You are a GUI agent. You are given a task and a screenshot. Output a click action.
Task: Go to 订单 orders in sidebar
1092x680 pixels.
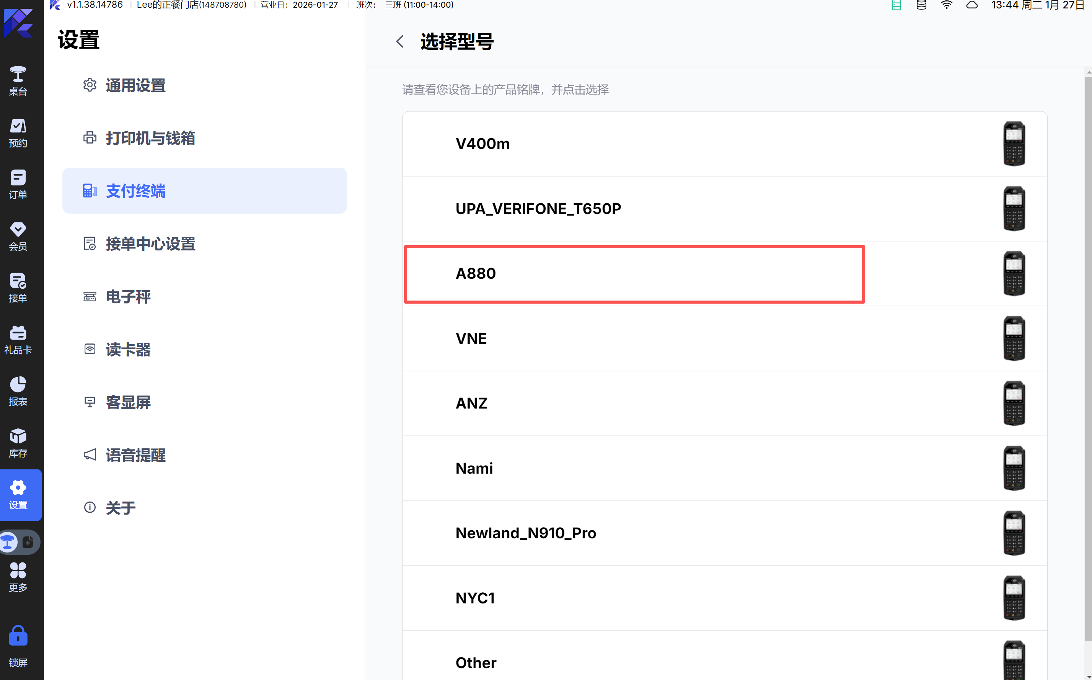click(18, 185)
